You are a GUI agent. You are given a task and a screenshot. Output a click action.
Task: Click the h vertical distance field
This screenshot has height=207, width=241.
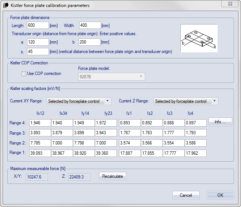38,52
